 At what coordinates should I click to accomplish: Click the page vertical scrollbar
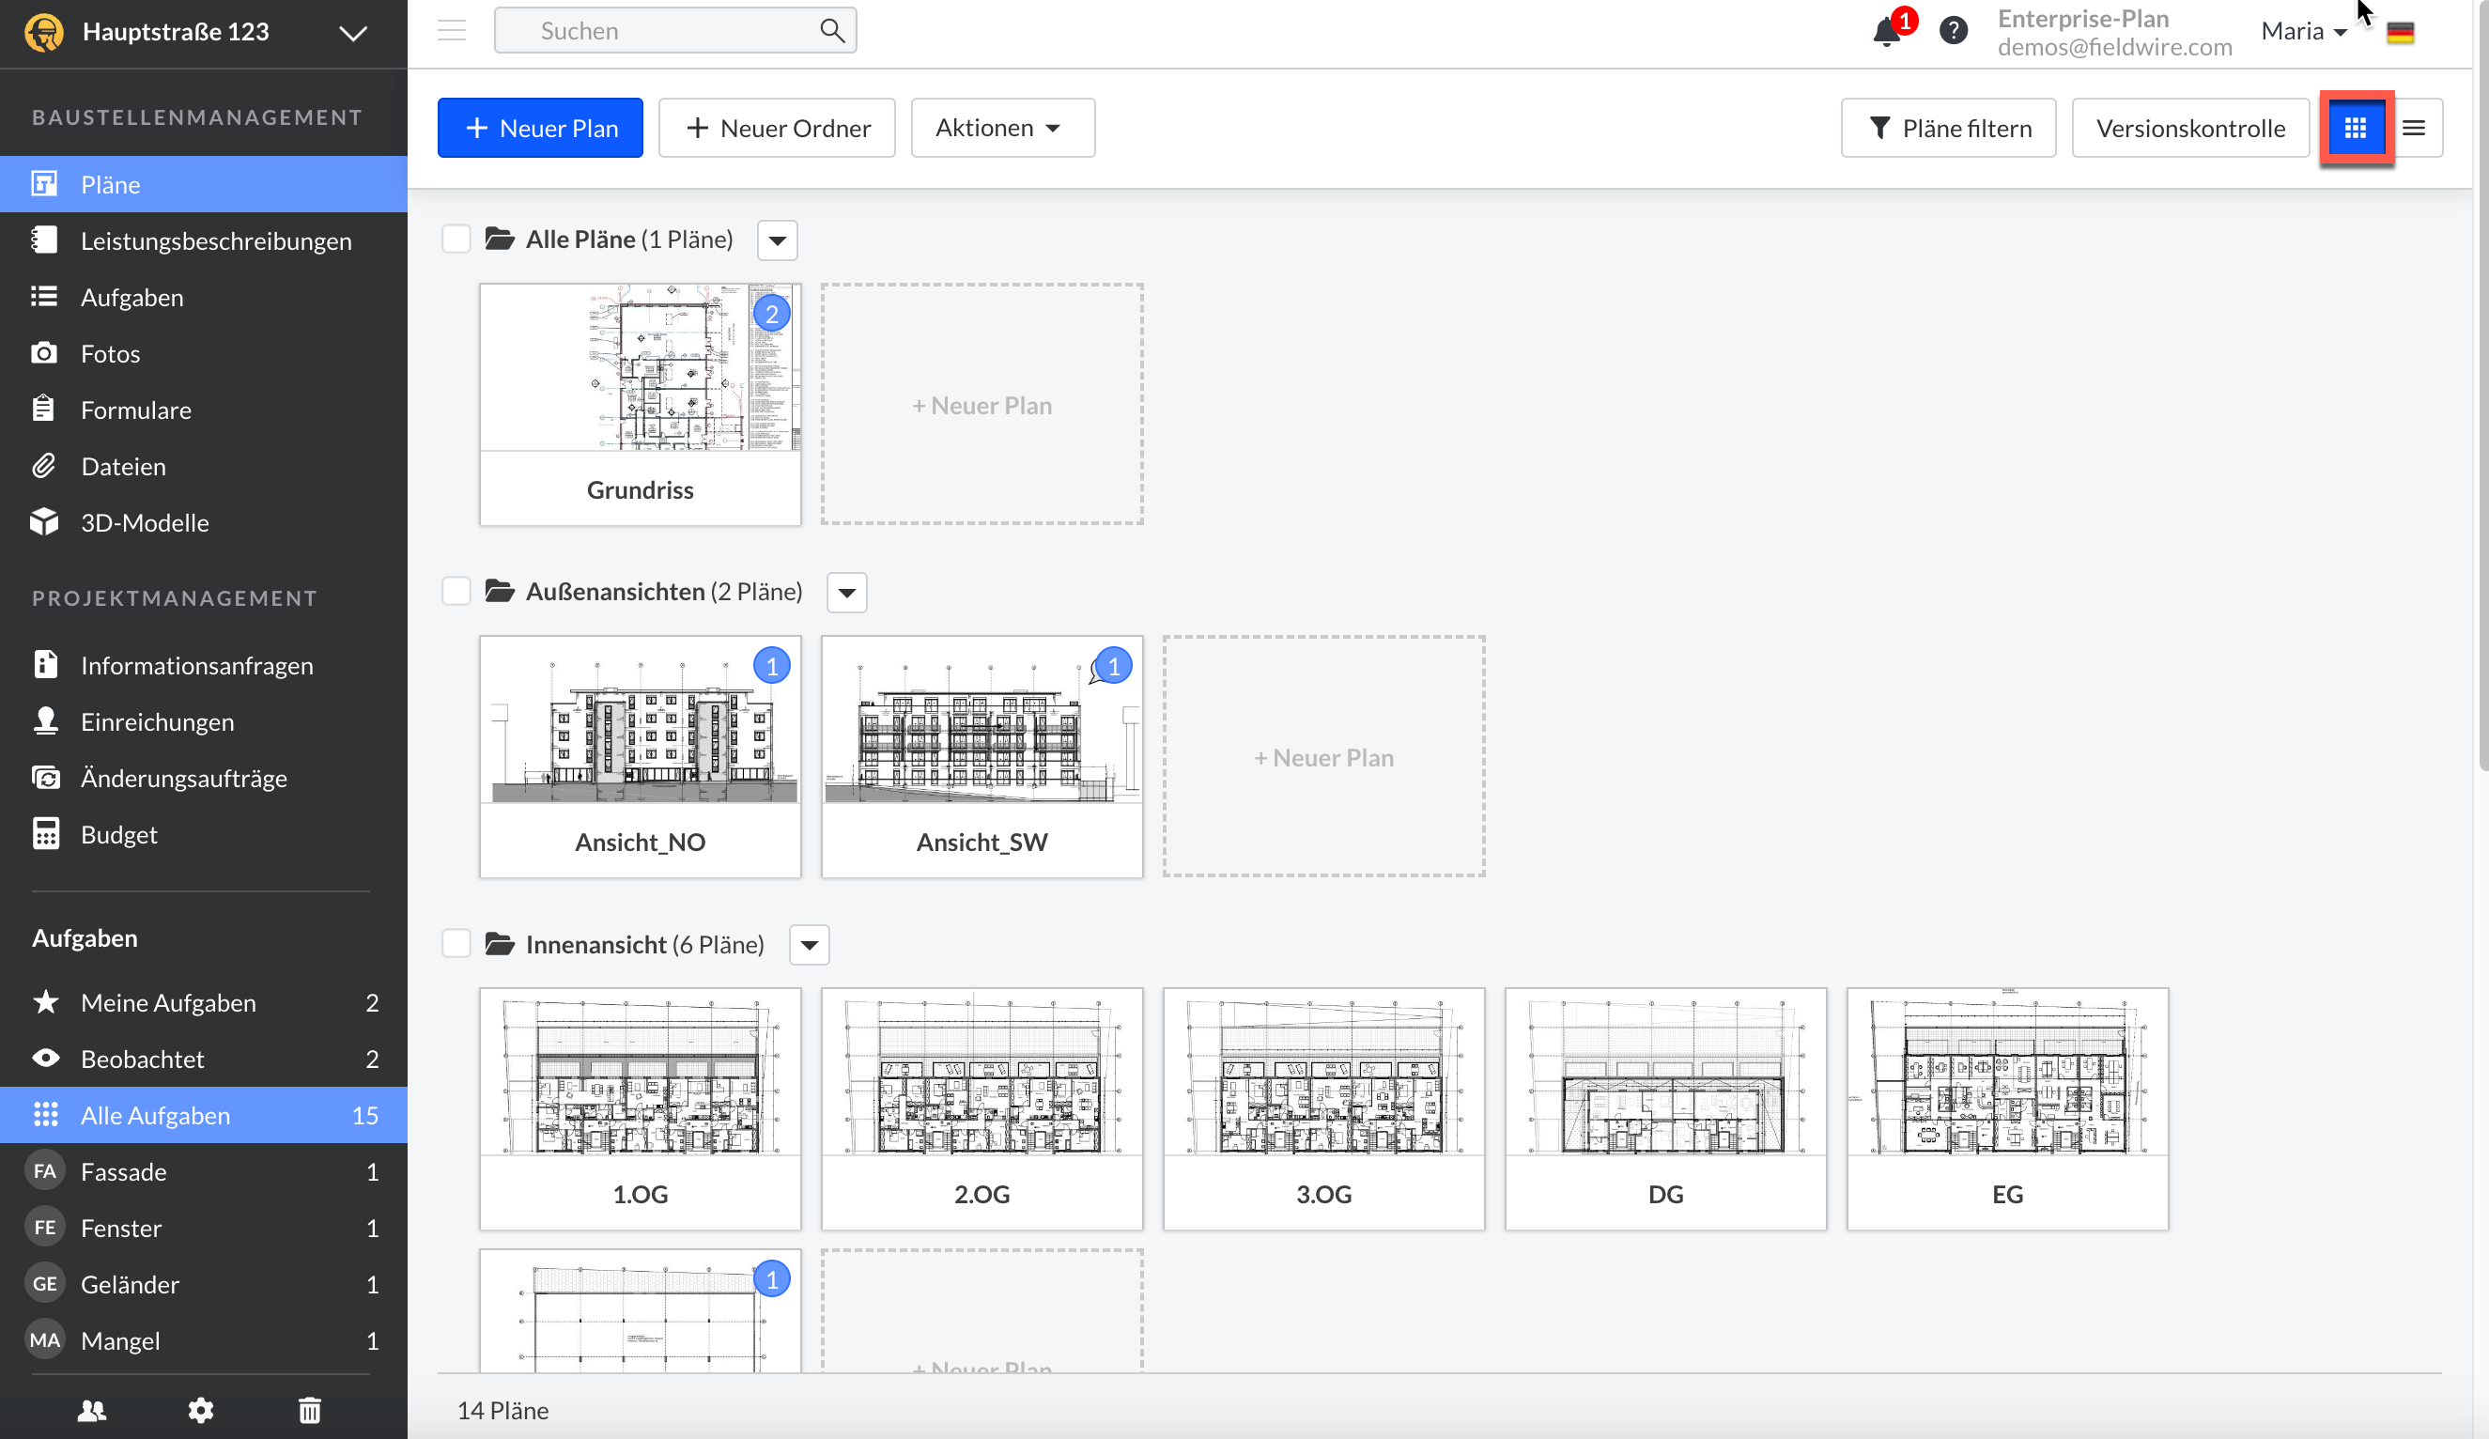coord(2483,385)
